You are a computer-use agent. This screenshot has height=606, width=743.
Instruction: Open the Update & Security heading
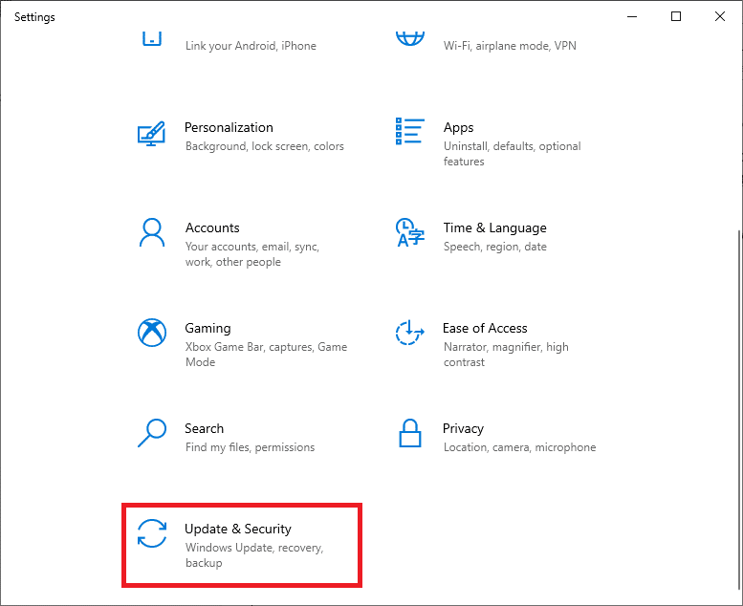[x=237, y=529]
